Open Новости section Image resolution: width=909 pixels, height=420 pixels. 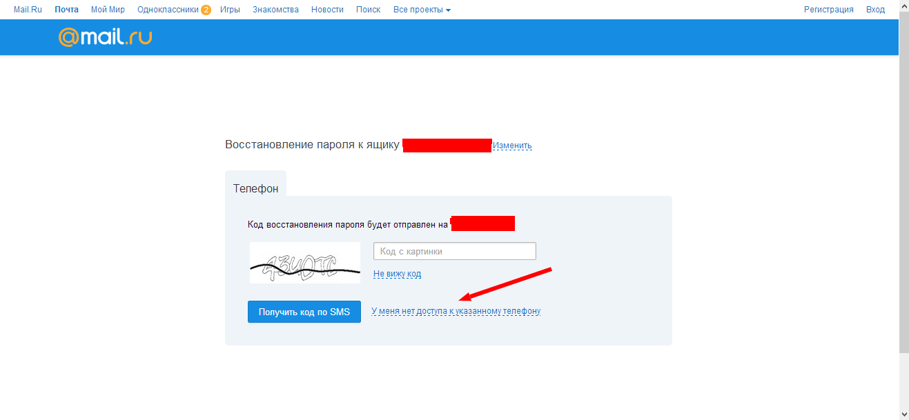pyautogui.click(x=327, y=10)
